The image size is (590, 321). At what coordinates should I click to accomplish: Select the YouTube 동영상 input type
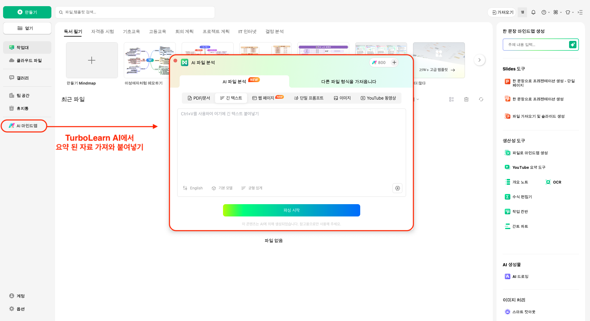pos(378,98)
